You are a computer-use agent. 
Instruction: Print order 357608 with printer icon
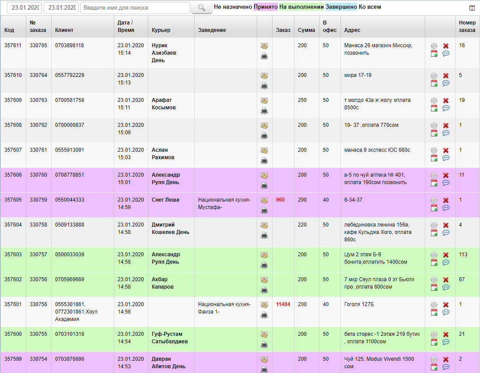tap(264, 136)
